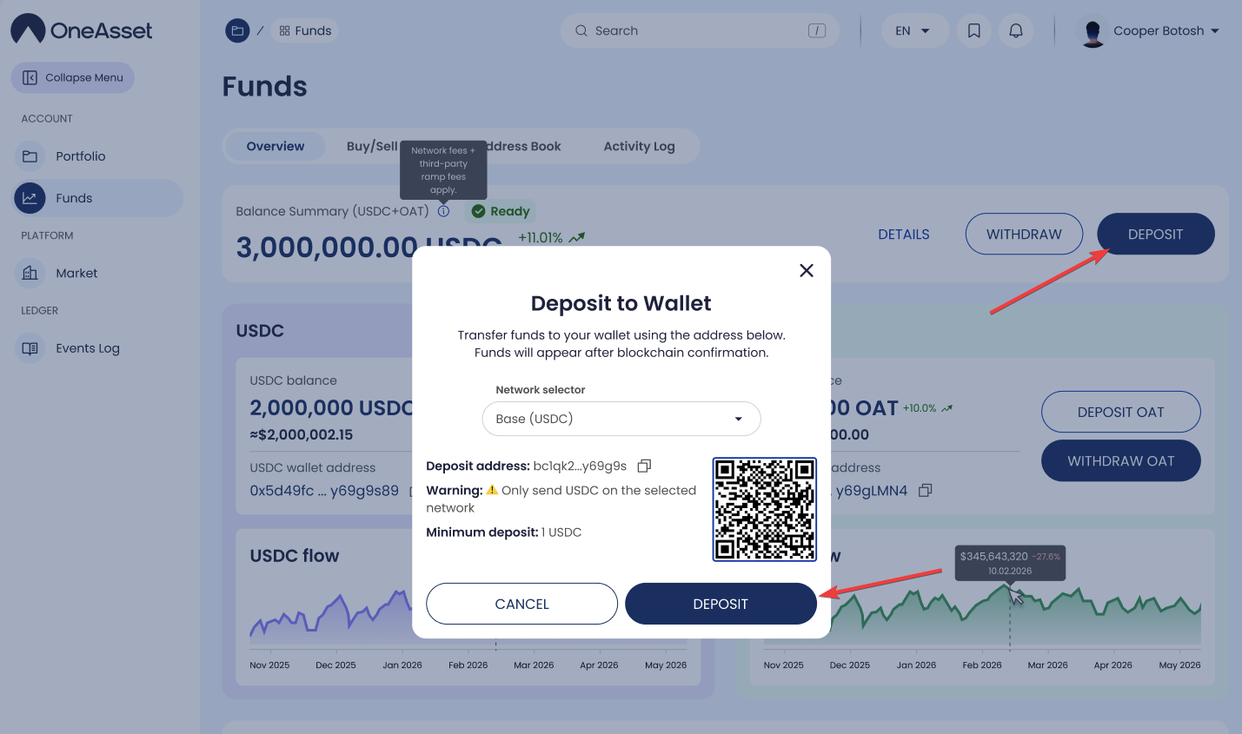This screenshot has height=734, width=1242.
Task: Expand the Network selector dropdown
Action: pos(621,419)
